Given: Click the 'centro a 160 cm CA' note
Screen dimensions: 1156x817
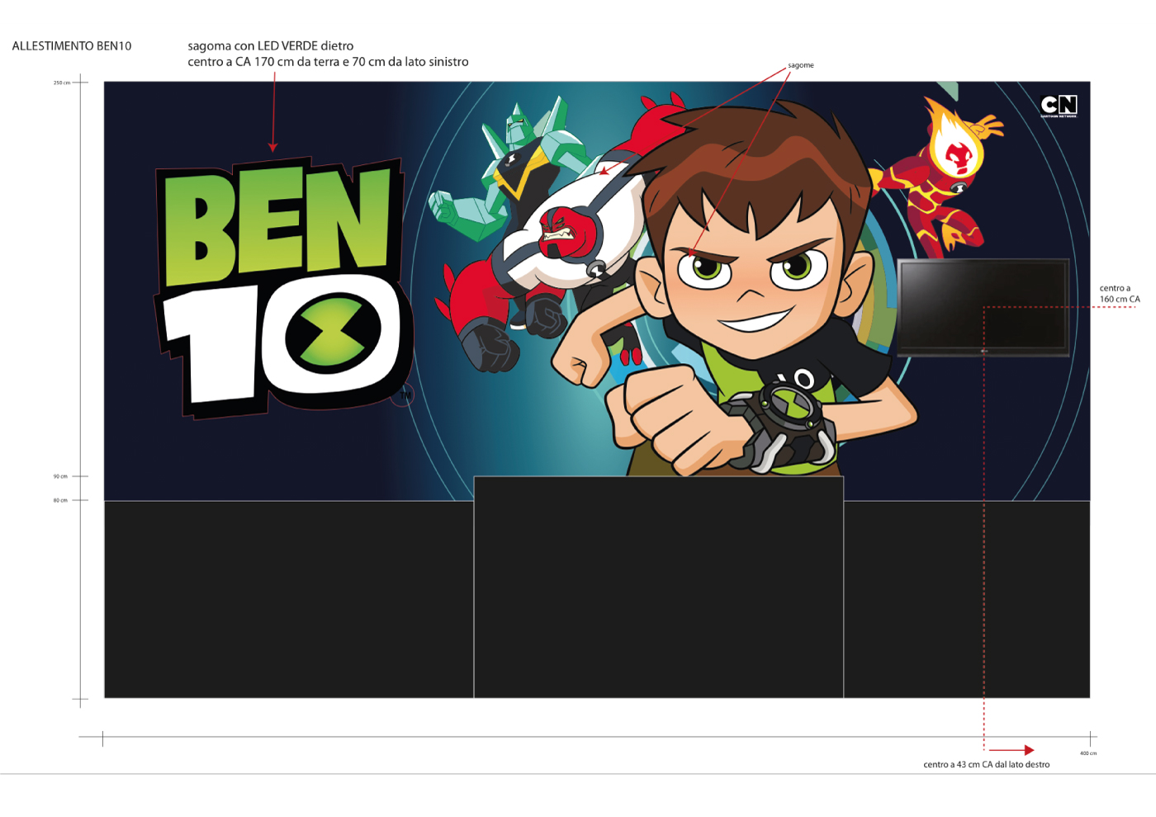Looking at the screenshot, I should point(1120,294).
